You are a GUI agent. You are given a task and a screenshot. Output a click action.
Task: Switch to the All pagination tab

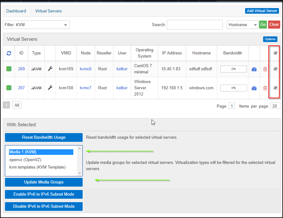pyautogui.click(x=17, y=105)
